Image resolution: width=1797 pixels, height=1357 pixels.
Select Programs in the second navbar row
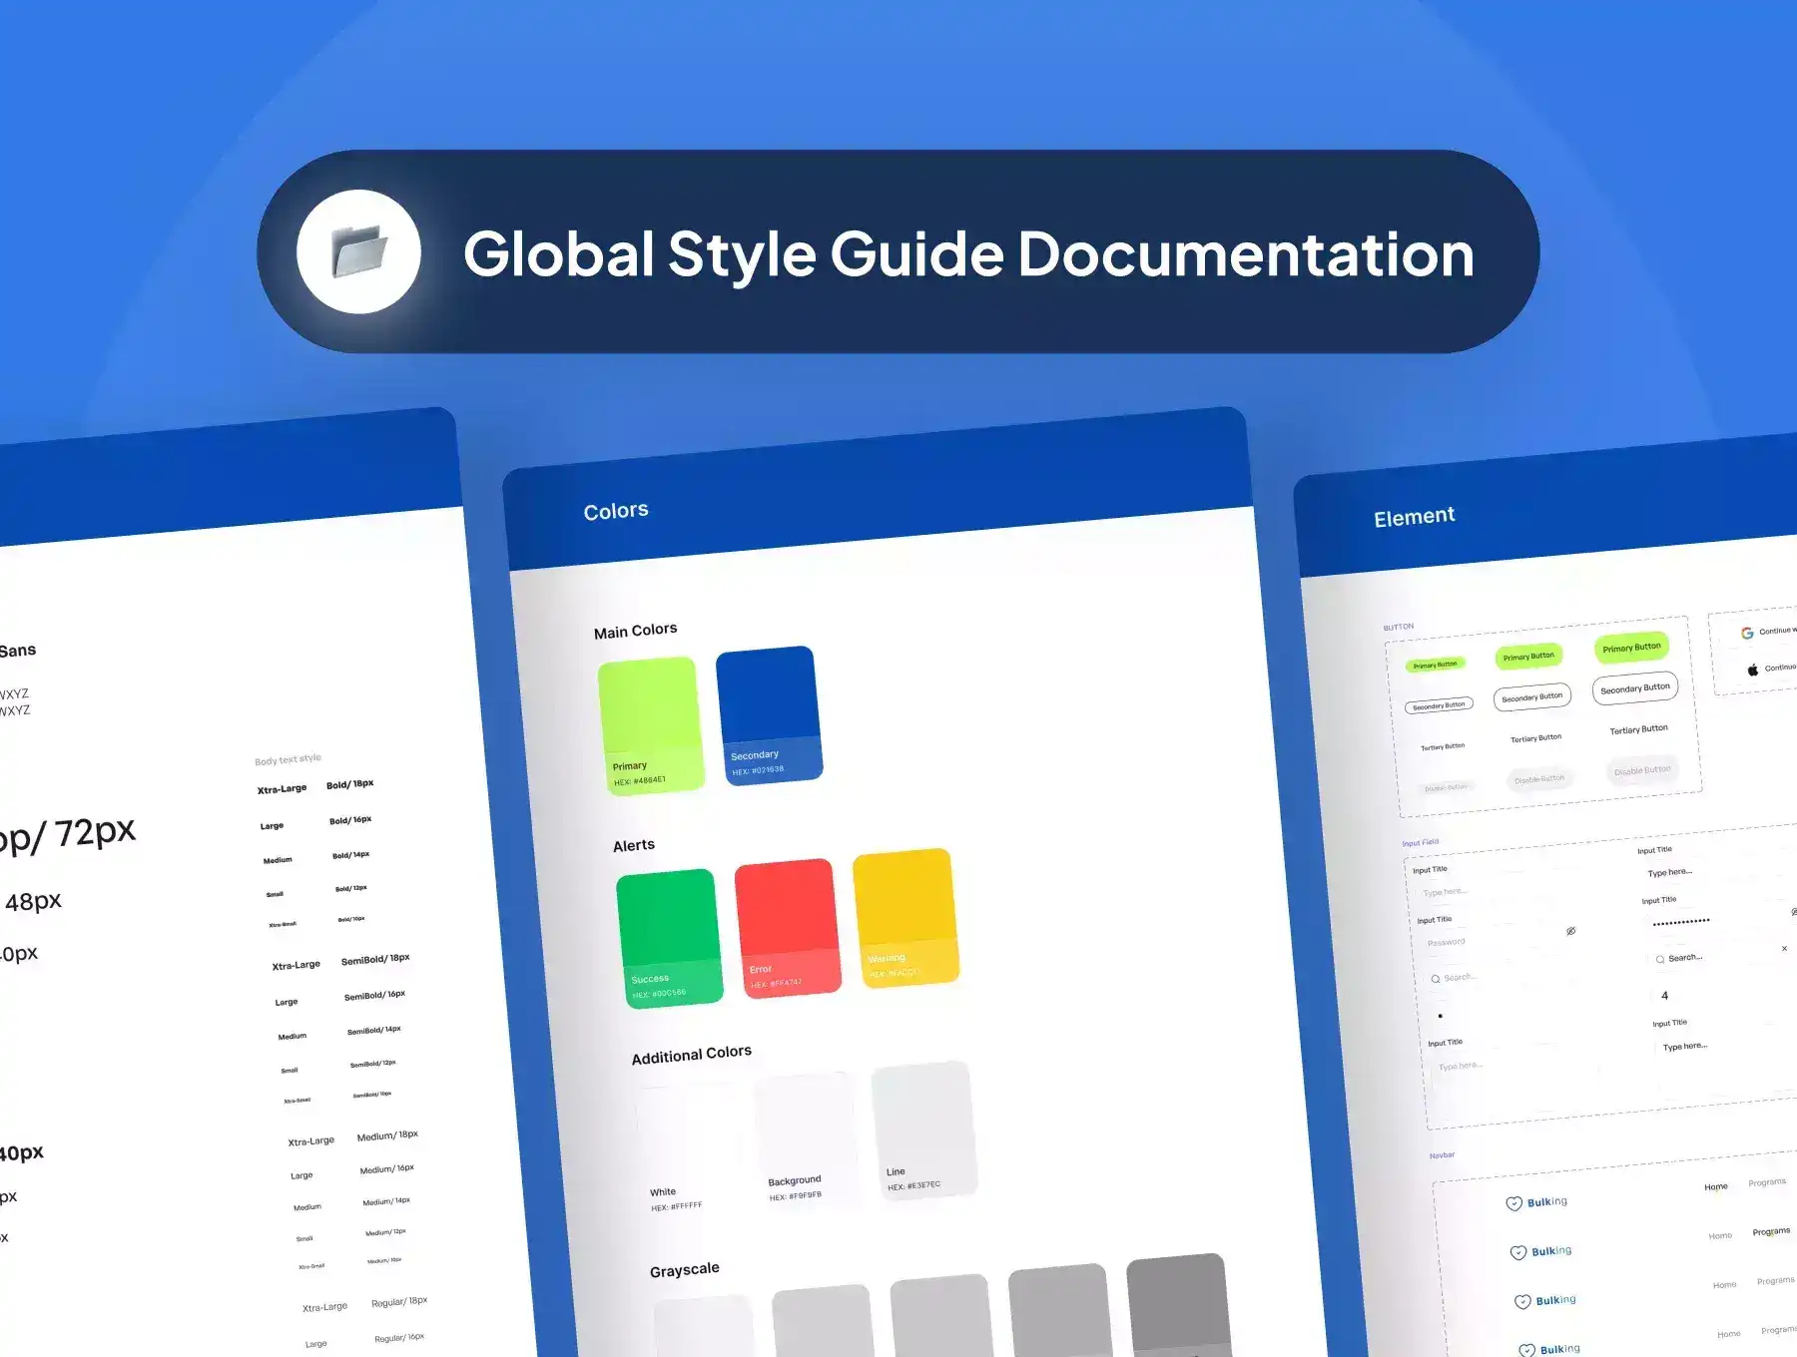(1771, 1231)
